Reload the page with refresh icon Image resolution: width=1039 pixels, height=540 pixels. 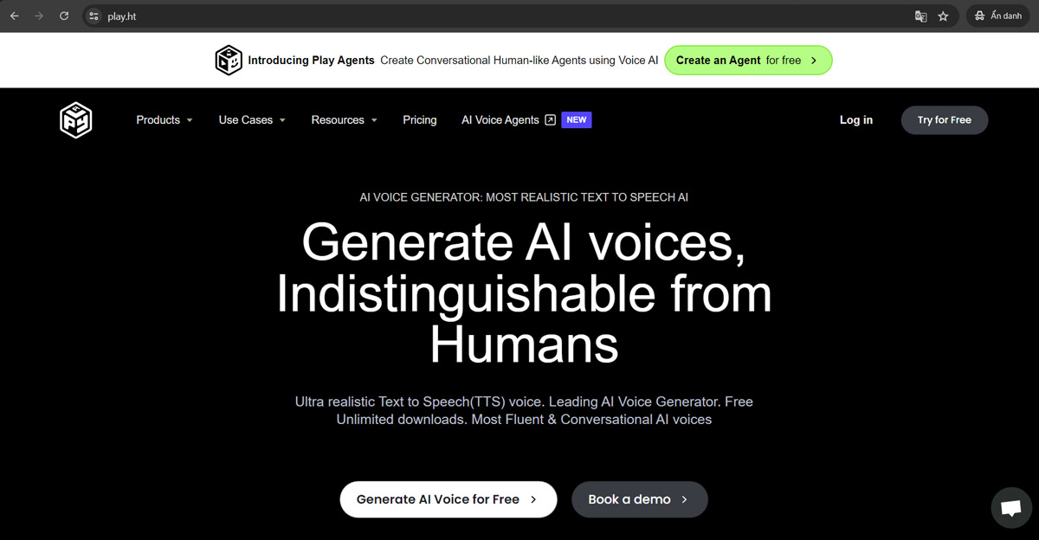click(x=64, y=16)
